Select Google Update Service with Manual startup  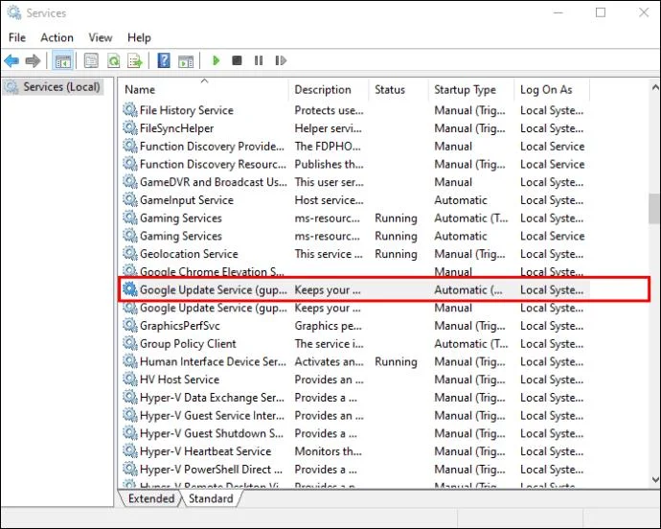pos(354,308)
